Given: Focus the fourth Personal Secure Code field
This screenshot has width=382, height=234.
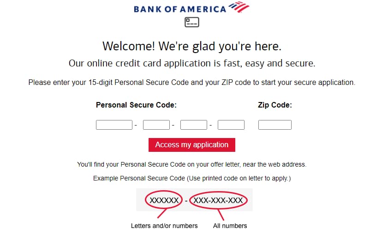Looking at the screenshot, I should pos(231,125).
